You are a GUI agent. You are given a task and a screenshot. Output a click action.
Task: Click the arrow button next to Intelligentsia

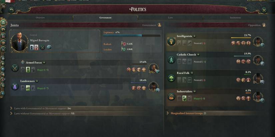click(194, 36)
